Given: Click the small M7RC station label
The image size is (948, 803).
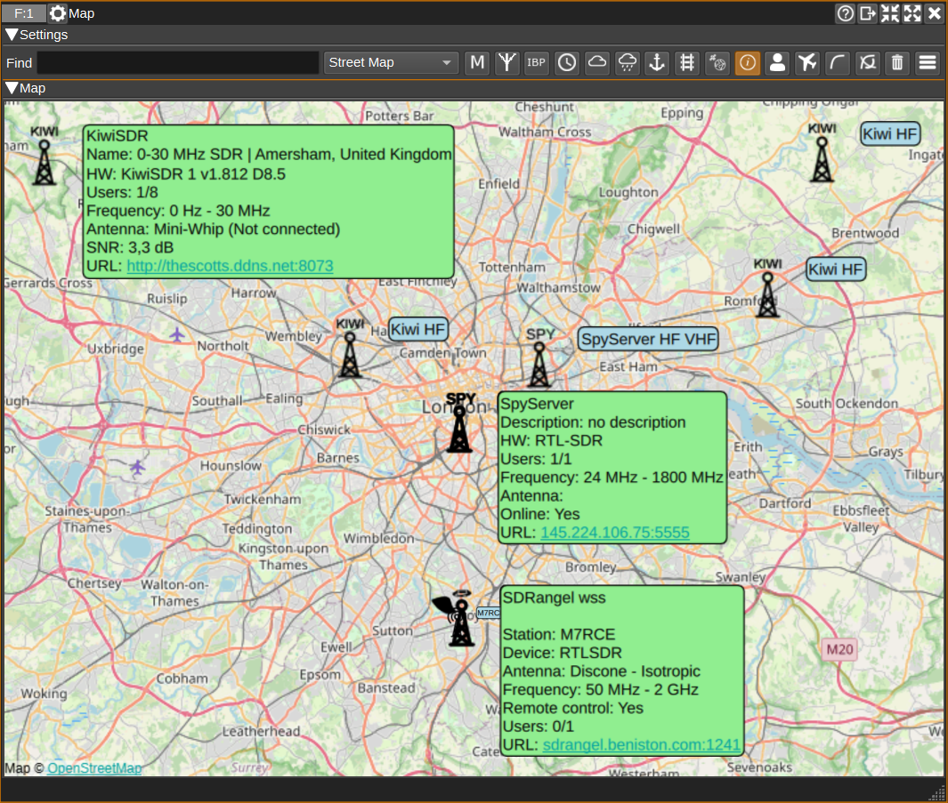Looking at the screenshot, I should (489, 613).
